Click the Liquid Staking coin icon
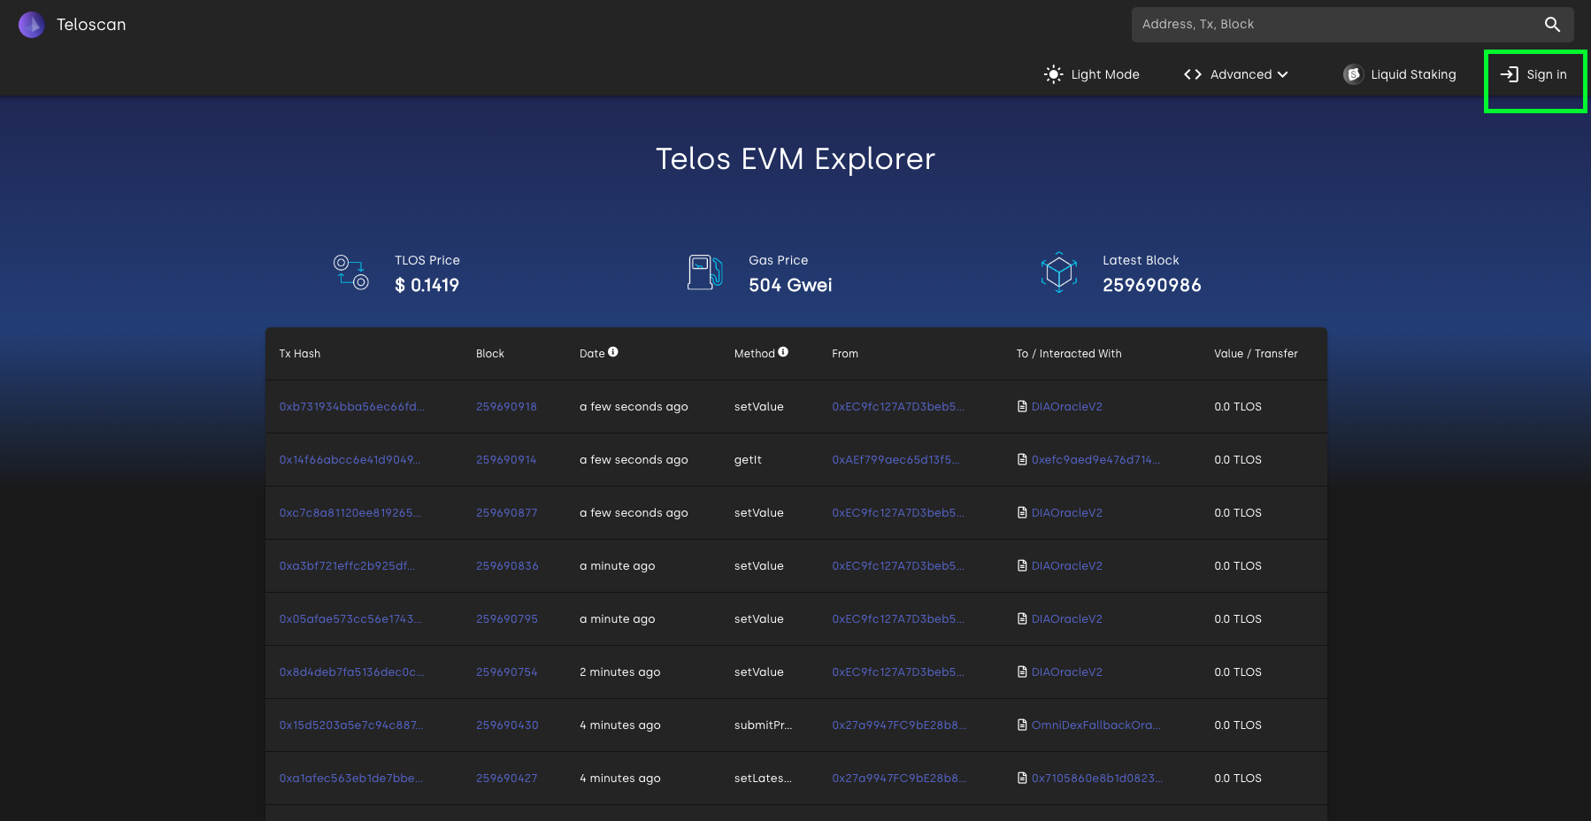Viewport: 1591px width, 821px height. (x=1352, y=74)
